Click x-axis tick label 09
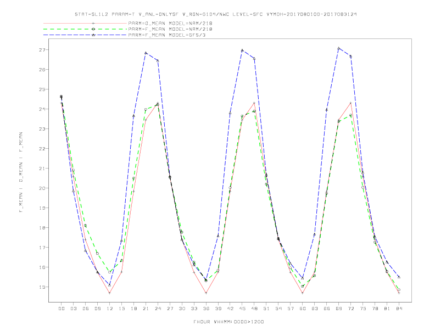The image size is (435, 336). pos(98,309)
